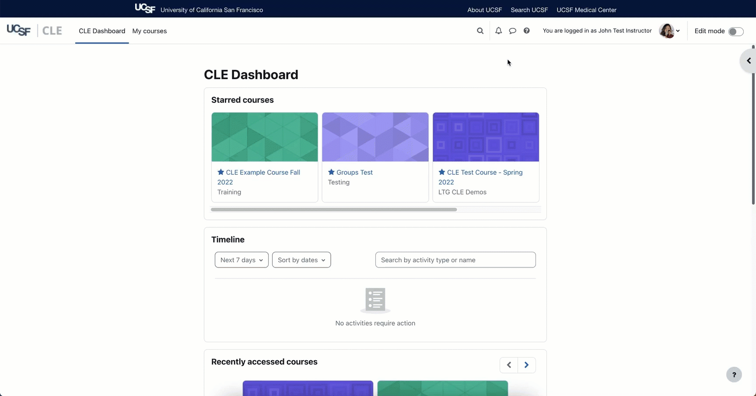This screenshot has width=756, height=396.
Task: Click the floating help button at bottom right
Action: [x=734, y=375]
